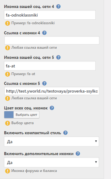Focus the fa-at icon input field
The image size is (111, 179).
click(x=50, y=66)
